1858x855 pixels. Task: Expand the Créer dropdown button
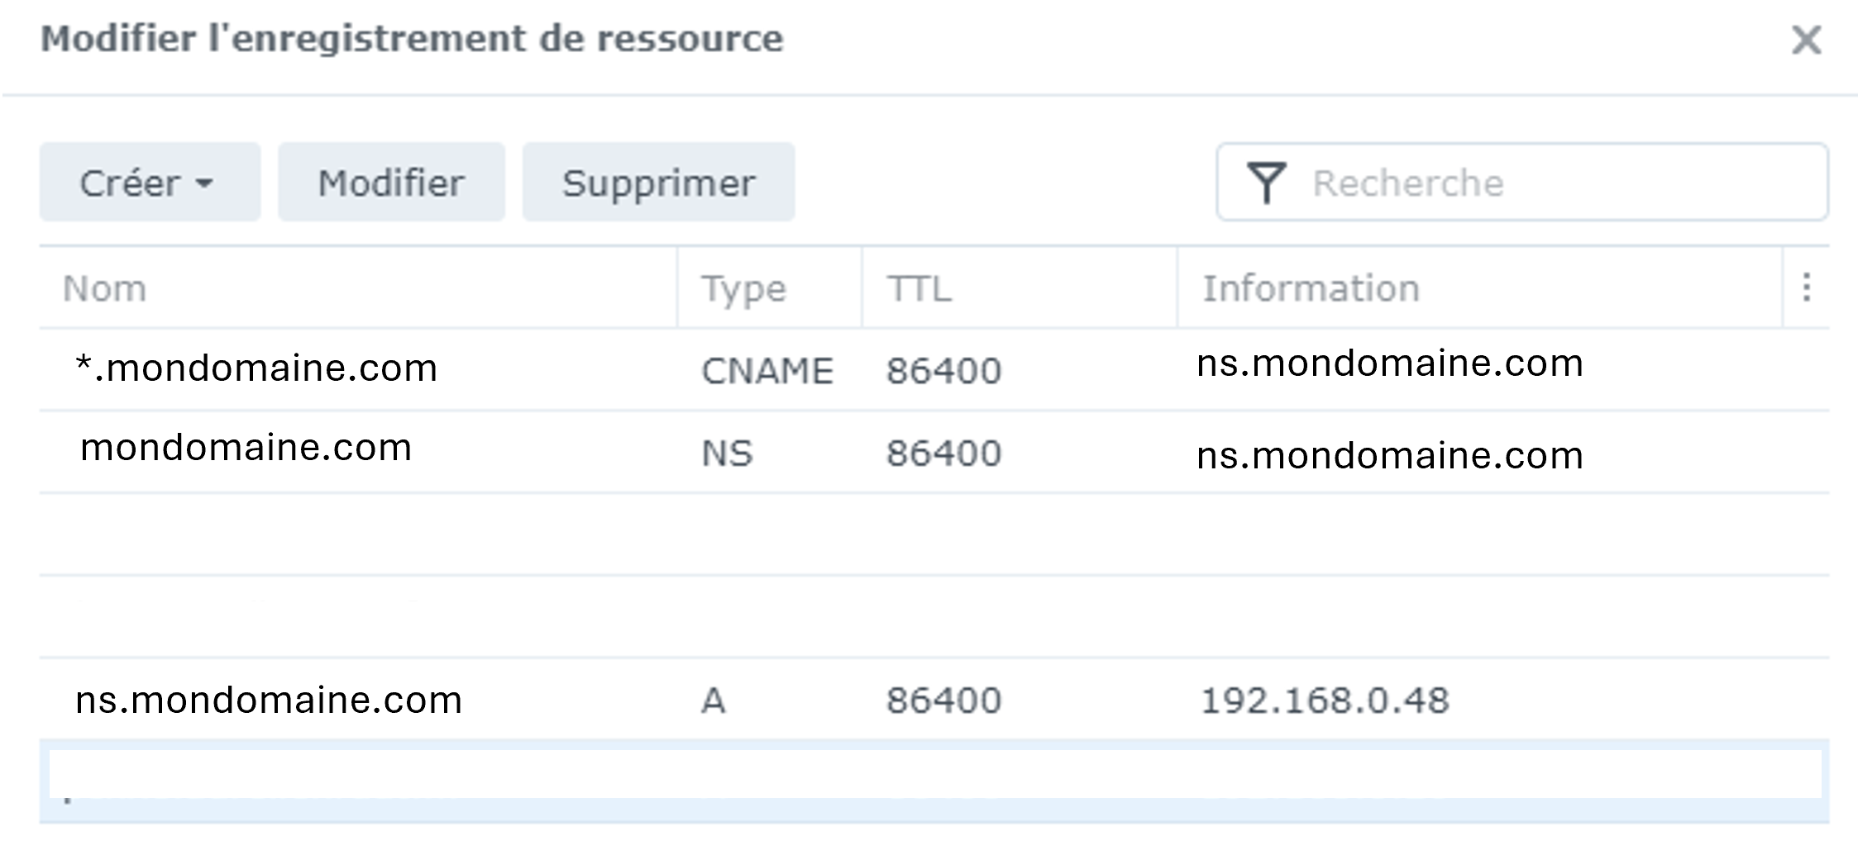(x=149, y=183)
